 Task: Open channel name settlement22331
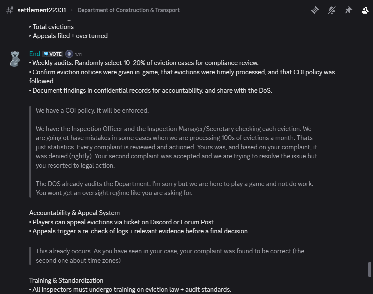[x=42, y=10]
